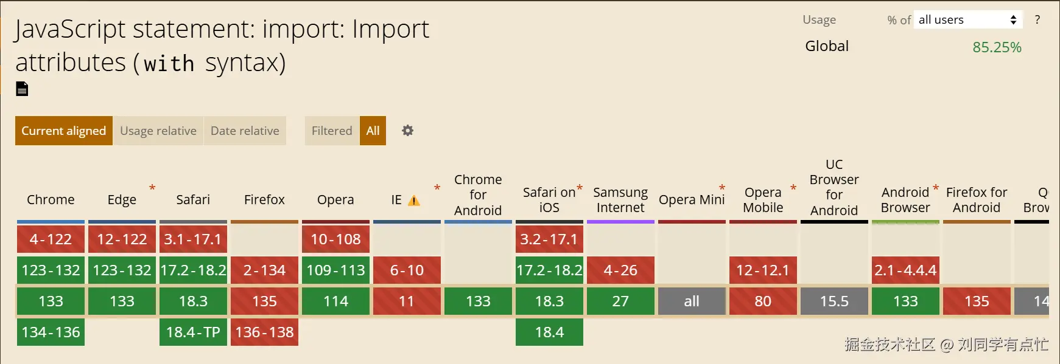Click the question mark help icon
The image size is (1060, 364).
[1037, 20]
